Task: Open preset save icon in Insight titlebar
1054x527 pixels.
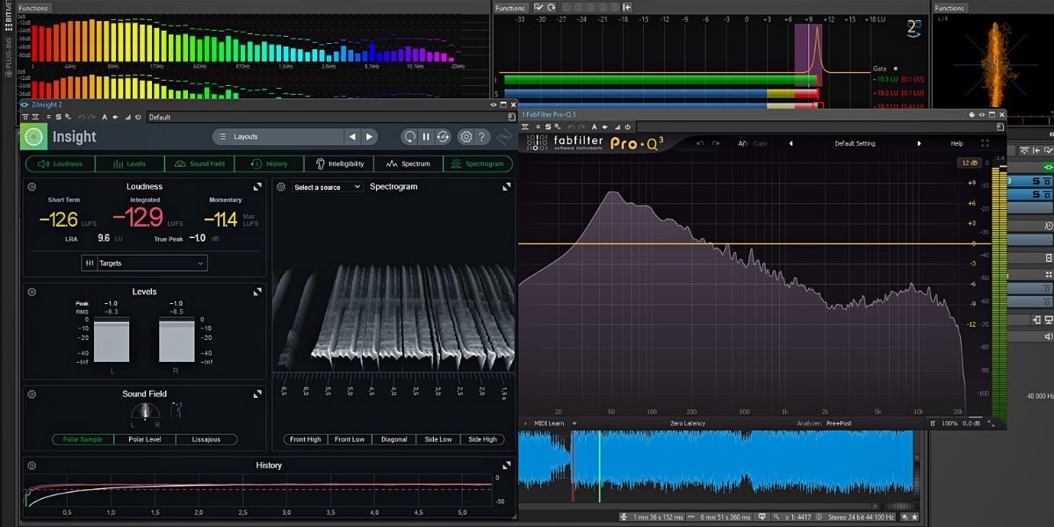Action: pyautogui.click(x=511, y=117)
